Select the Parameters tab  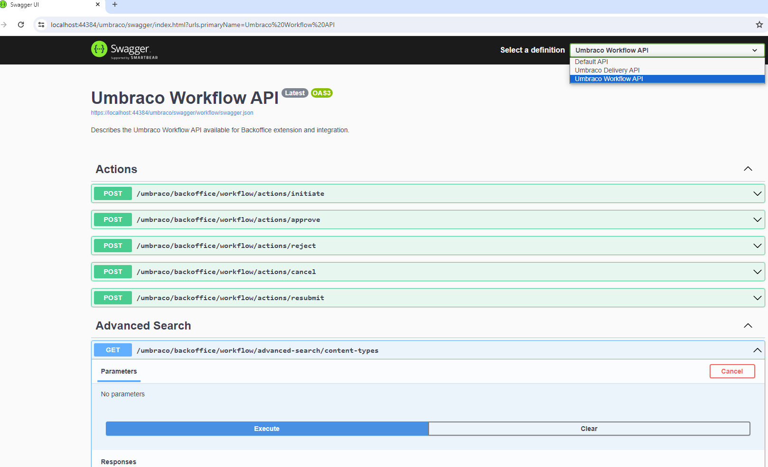pos(119,371)
